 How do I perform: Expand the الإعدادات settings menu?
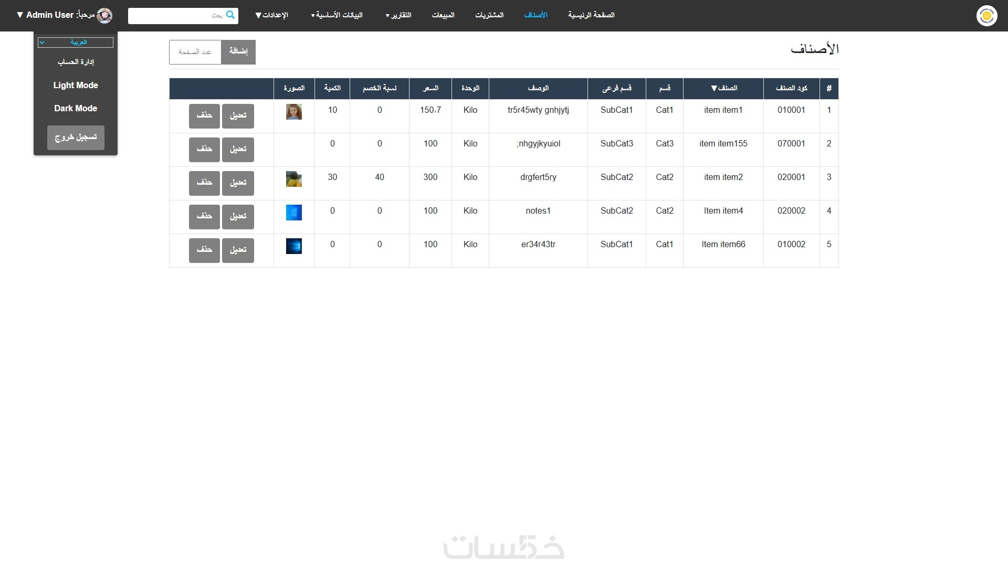pyautogui.click(x=271, y=15)
